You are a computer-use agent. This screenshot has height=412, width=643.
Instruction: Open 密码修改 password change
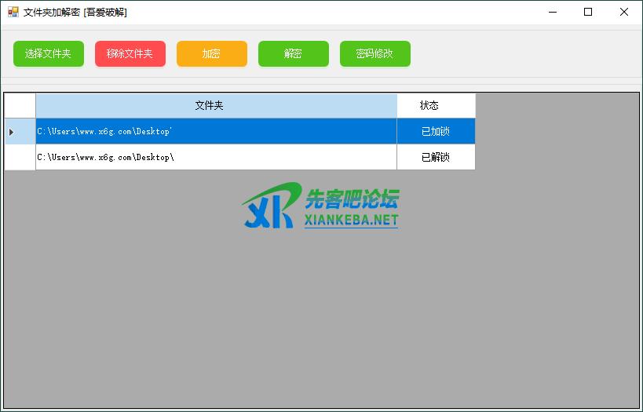tap(374, 54)
